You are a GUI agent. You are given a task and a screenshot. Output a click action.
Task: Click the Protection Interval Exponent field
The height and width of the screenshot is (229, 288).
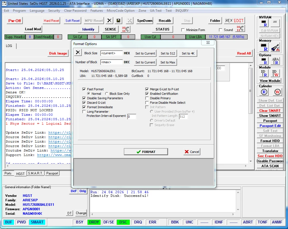(132, 117)
